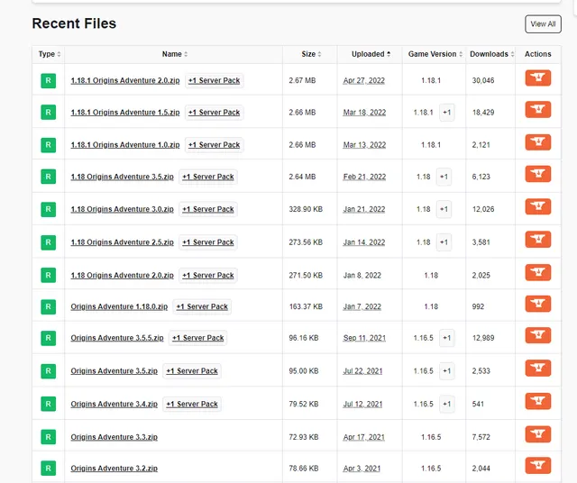Image resolution: width=577 pixels, height=483 pixels.
Task: Open 1.18.1 Origins Adventure 1.5.zip link
Action: point(125,113)
